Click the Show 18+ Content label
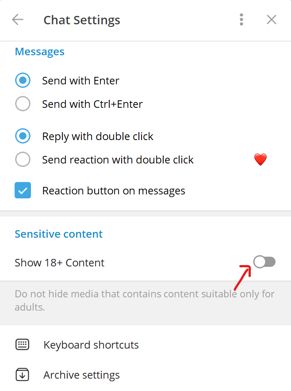The height and width of the screenshot is (391, 291). (x=60, y=262)
